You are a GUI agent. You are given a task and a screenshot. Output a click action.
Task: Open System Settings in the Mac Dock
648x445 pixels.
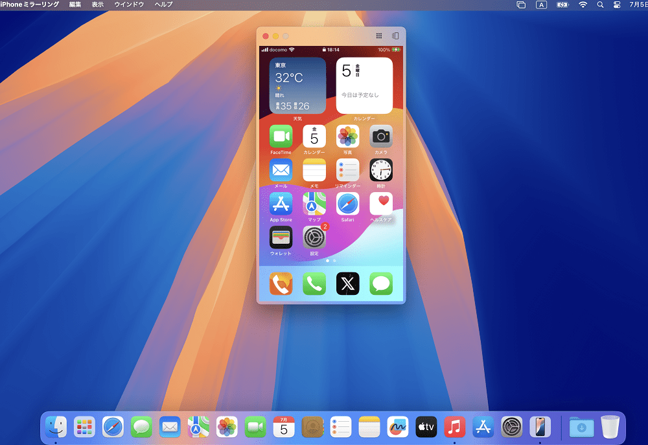click(512, 427)
